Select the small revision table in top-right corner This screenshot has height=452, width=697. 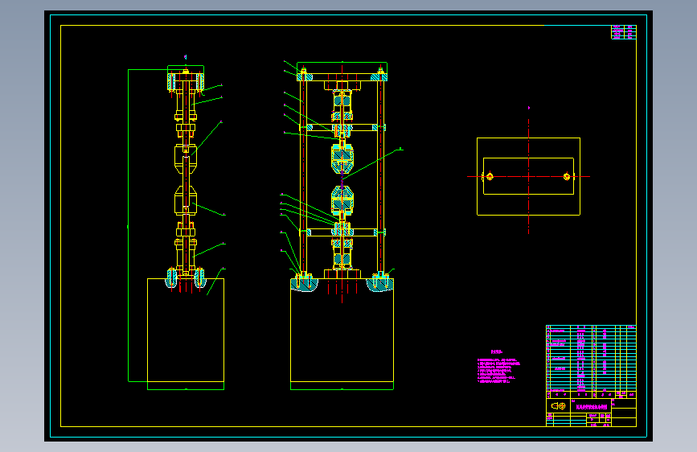(x=624, y=32)
